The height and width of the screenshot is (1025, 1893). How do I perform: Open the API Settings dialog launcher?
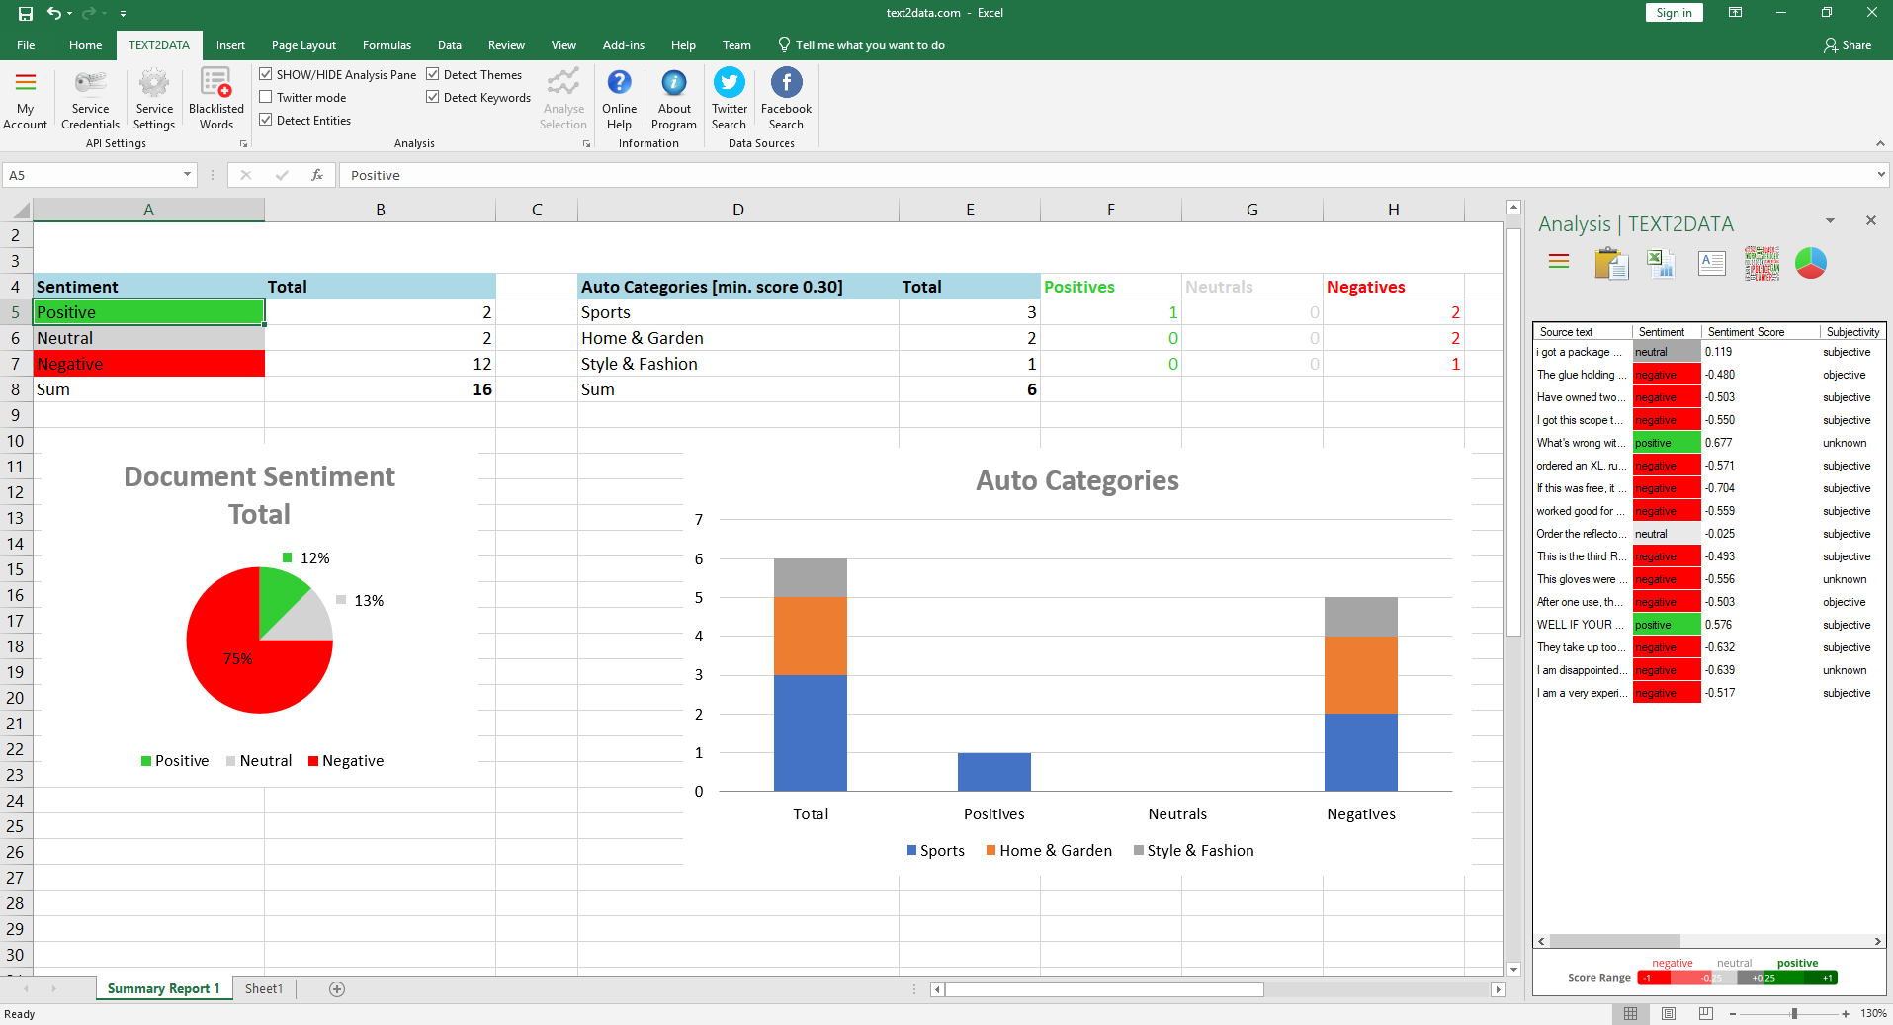tap(243, 144)
